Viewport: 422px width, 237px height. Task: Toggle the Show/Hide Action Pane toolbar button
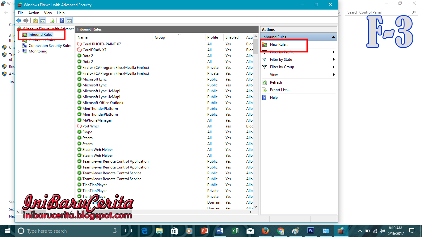tap(69, 20)
